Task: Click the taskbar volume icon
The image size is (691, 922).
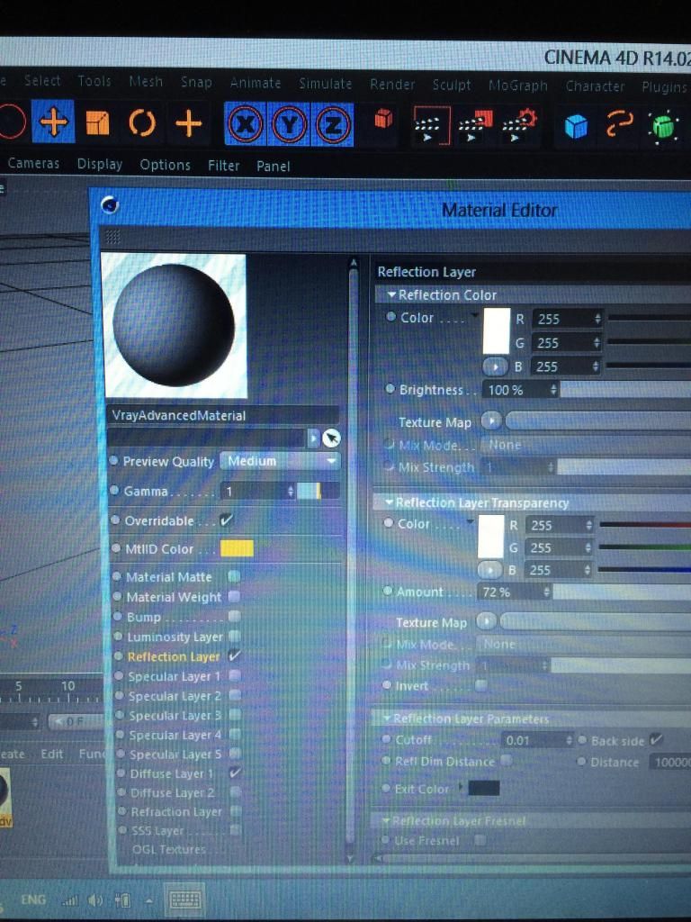Action: pos(94,899)
